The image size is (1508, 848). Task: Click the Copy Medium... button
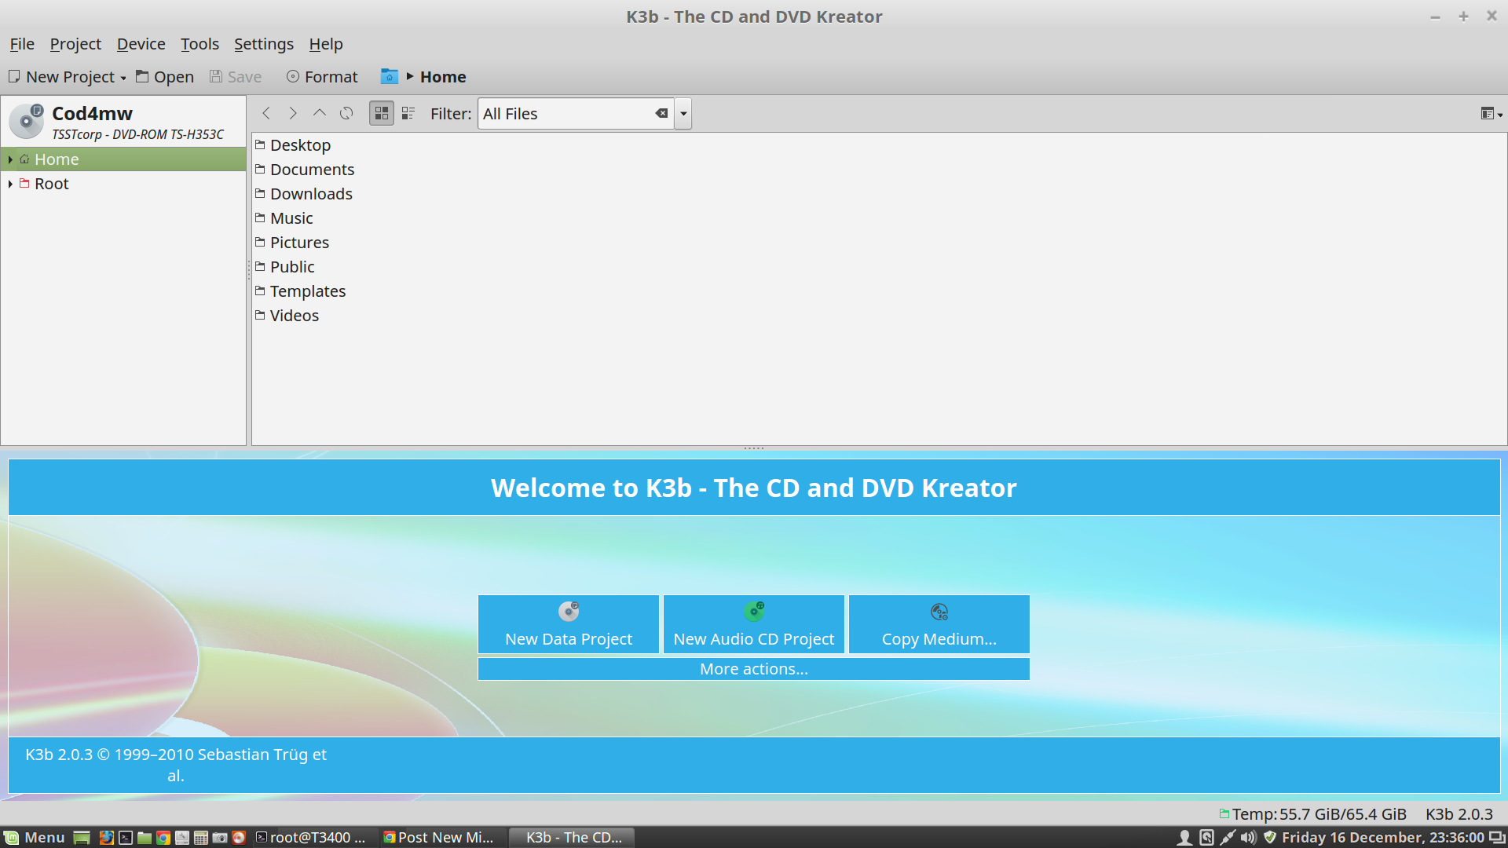coord(939,624)
